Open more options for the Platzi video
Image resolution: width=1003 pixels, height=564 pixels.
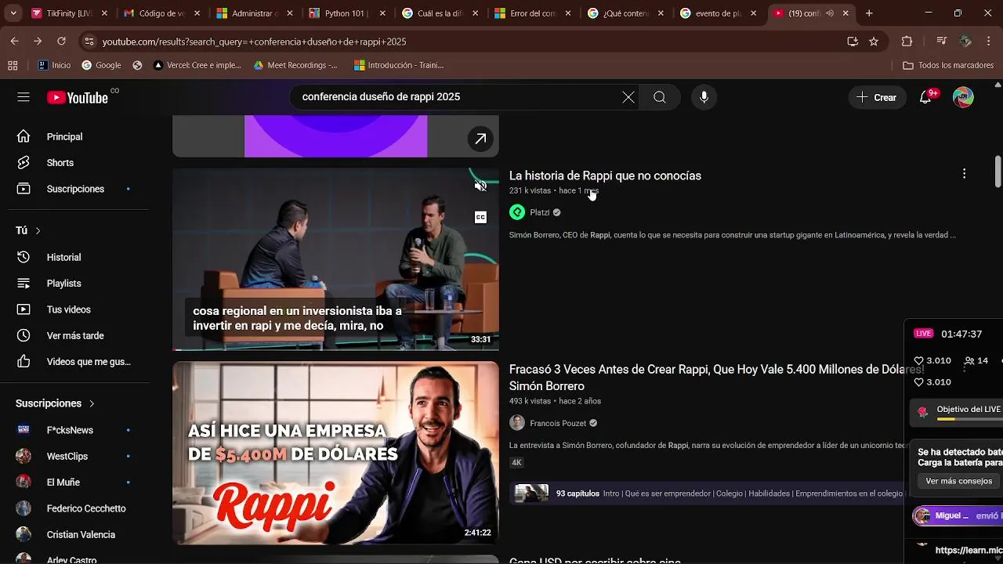[964, 174]
